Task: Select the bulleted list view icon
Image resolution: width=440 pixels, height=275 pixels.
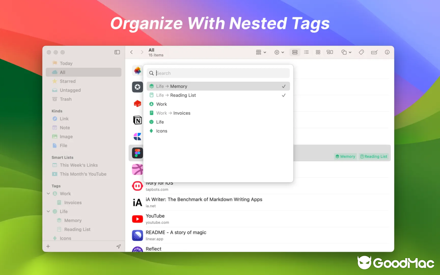Action: [x=306, y=52]
